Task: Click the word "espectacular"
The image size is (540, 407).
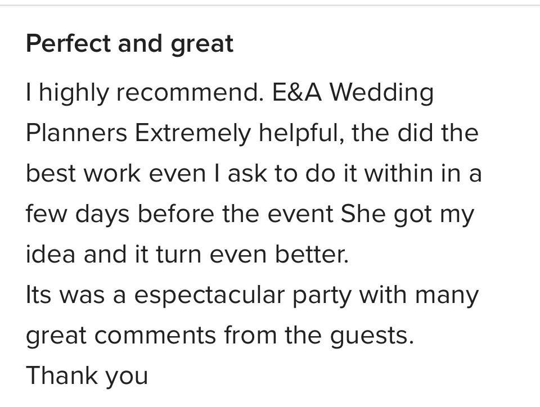Action: [209, 295]
